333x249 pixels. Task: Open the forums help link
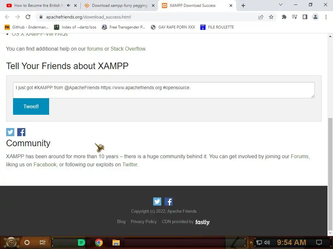pos(95,49)
